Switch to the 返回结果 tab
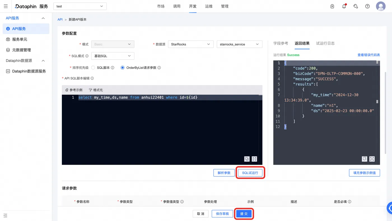The width and height of the screenshot is (392, 221). click(302, 43)
